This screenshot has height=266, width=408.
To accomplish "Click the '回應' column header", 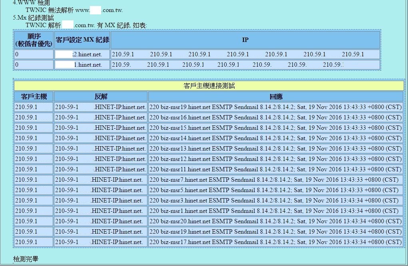I will click(276, 97).
